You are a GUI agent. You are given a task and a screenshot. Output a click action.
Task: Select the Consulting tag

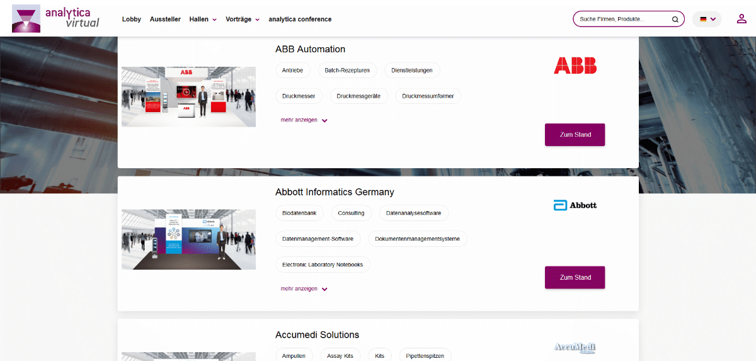[351, 213]
